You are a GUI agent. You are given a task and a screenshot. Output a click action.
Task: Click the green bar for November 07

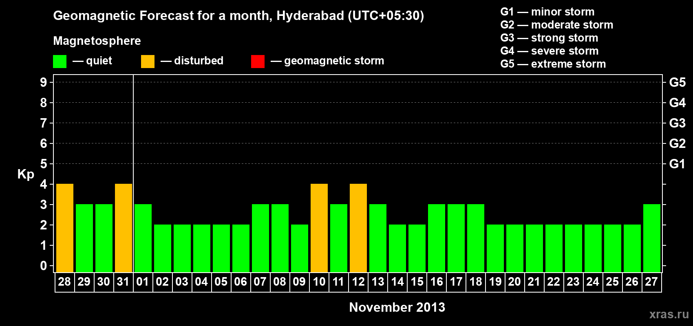[x=260, y=238]
